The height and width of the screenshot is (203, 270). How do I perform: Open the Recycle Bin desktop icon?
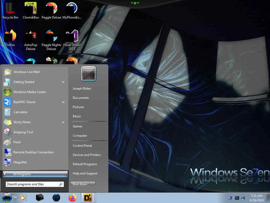click(10, 10)
